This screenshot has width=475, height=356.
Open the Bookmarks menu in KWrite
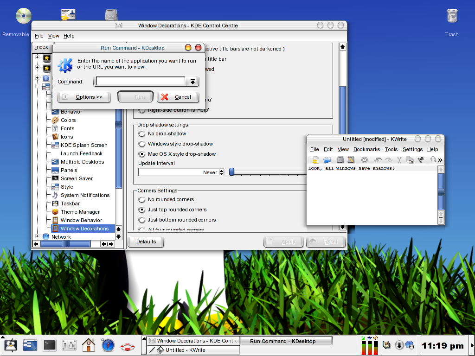point(366,149)
